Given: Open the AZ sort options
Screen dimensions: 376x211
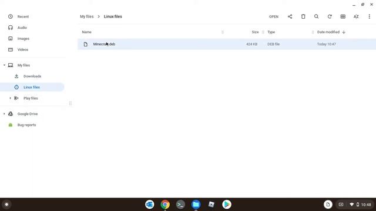Looking at the screenshot, I should pos(356,16).
